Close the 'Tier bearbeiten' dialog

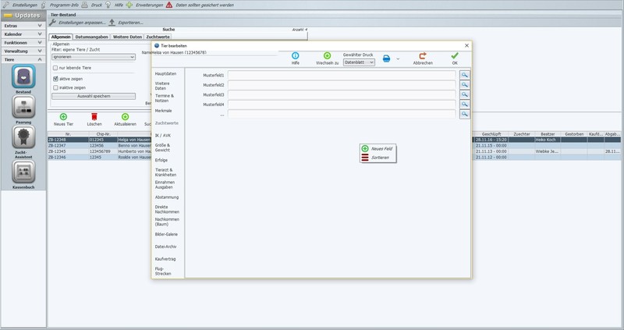[x=466, y=46]
